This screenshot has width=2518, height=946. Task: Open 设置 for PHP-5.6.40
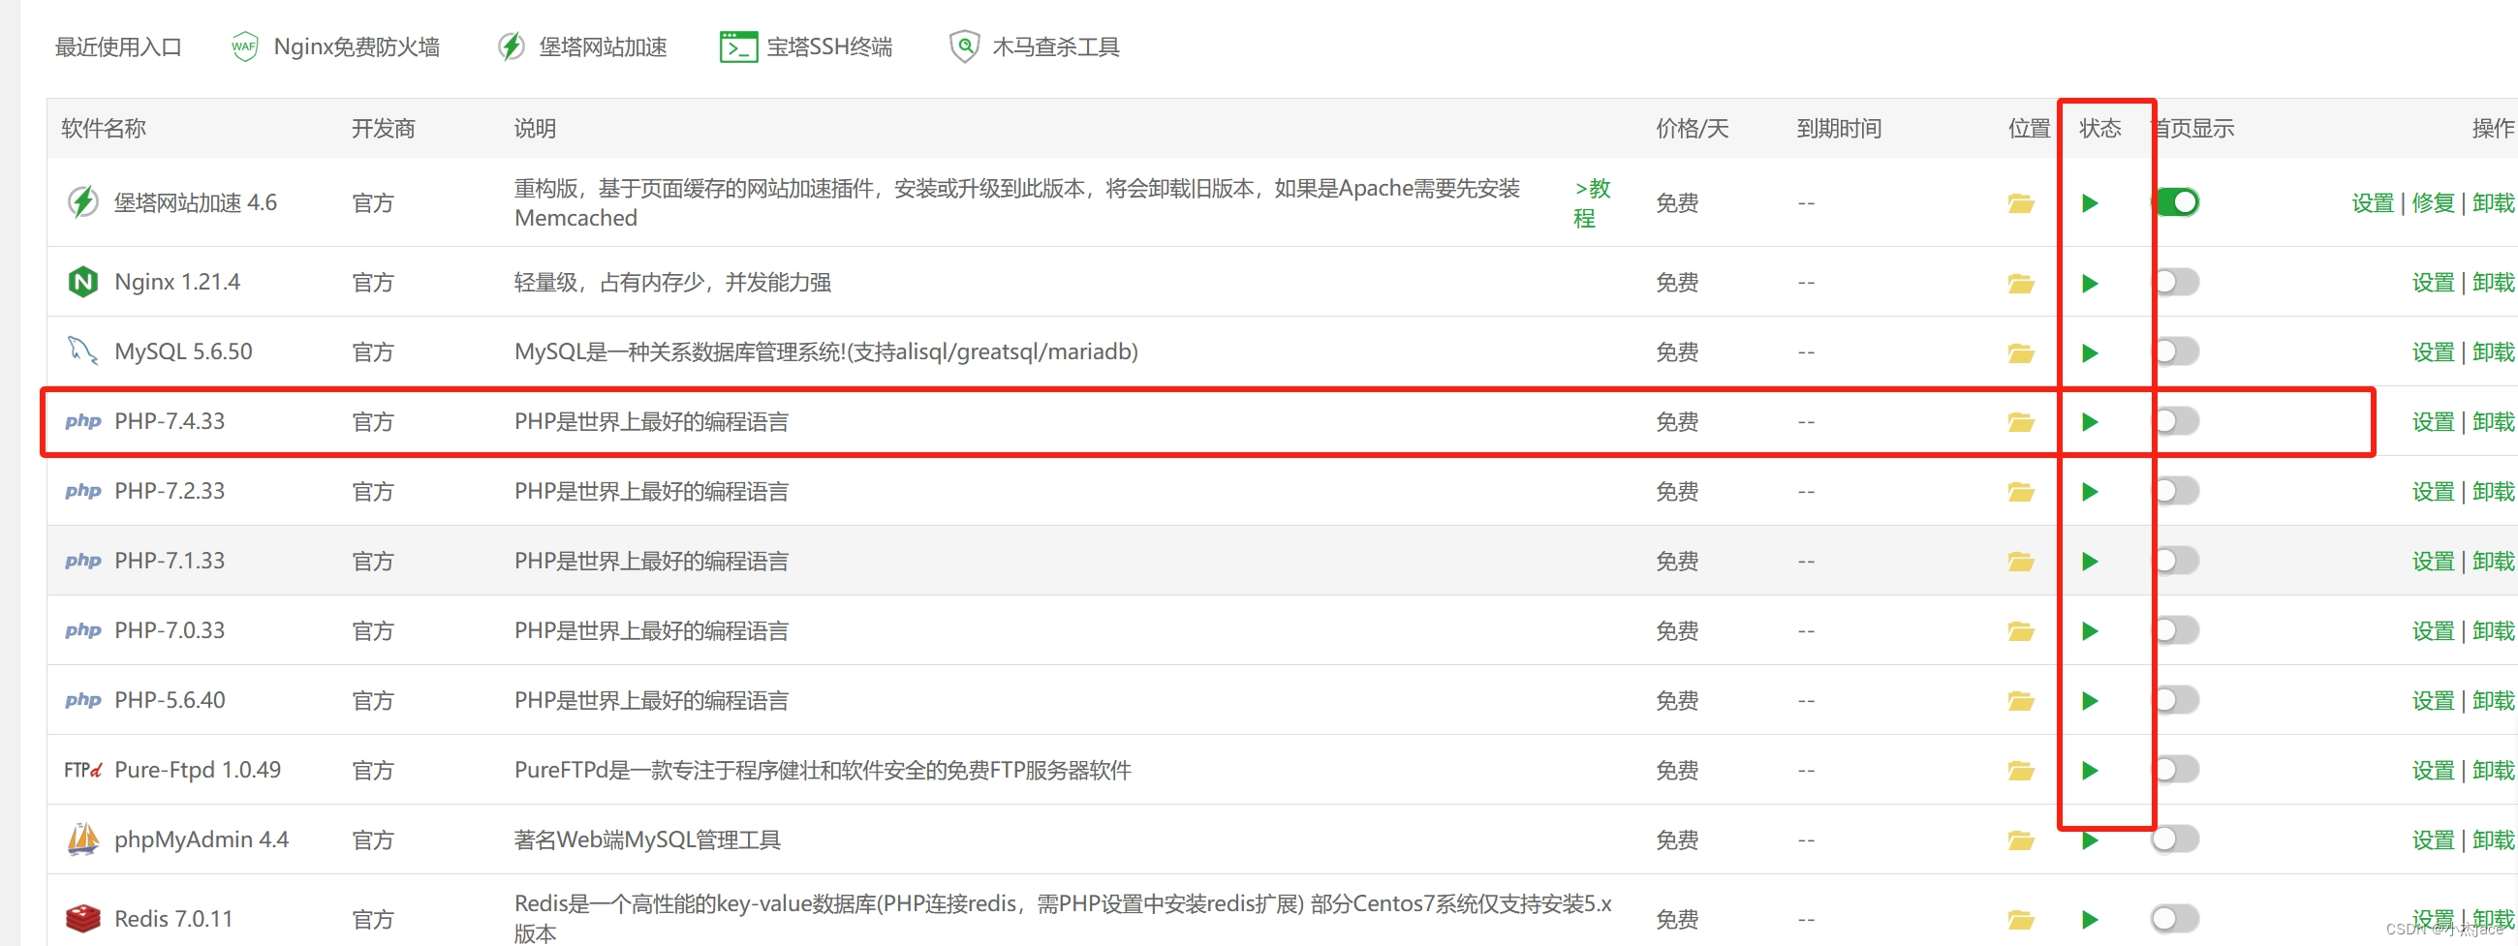click(2433, 701)
